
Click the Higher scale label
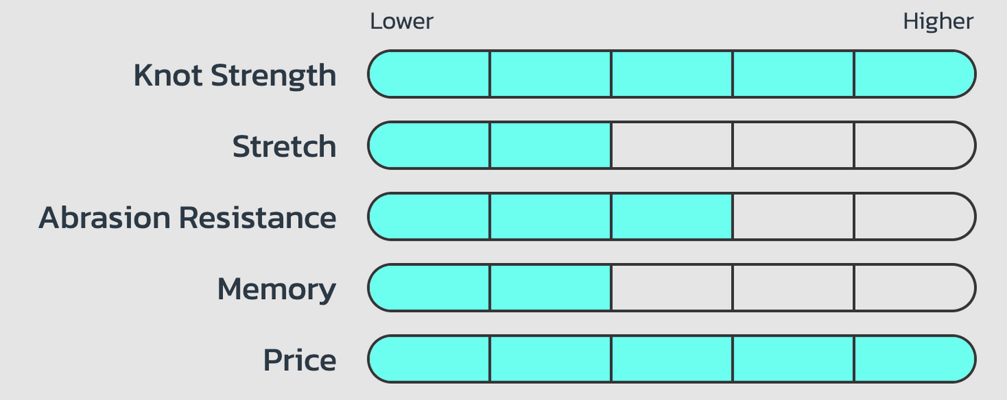pyautogui.click(x=938, y=22)
